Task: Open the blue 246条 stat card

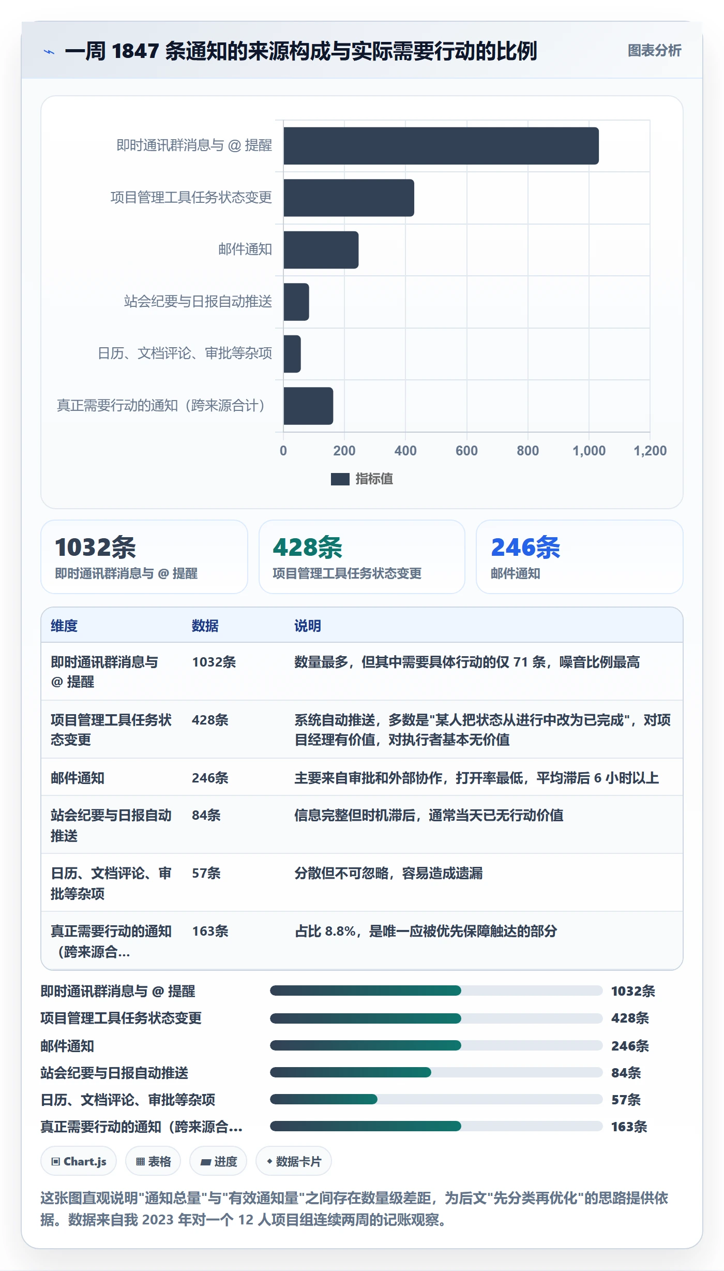Action: (580, 557)
